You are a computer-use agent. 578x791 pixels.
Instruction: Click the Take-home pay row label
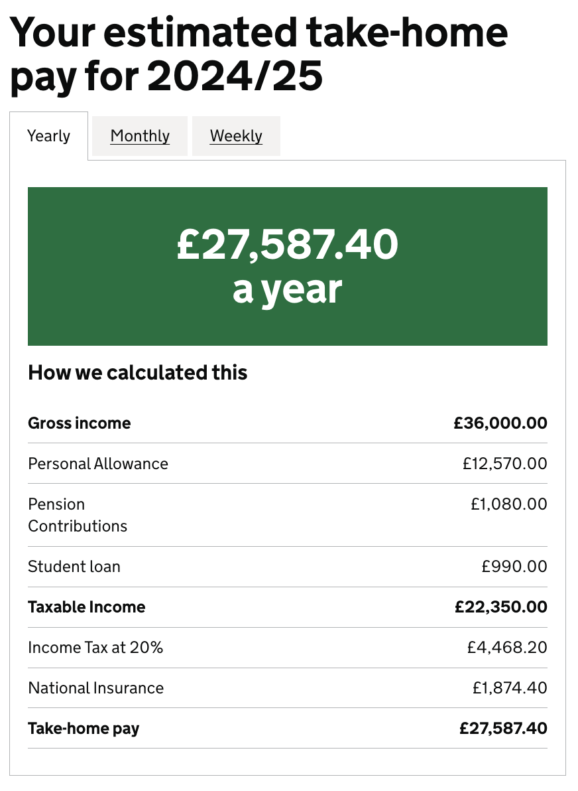(x=84, y=729)
